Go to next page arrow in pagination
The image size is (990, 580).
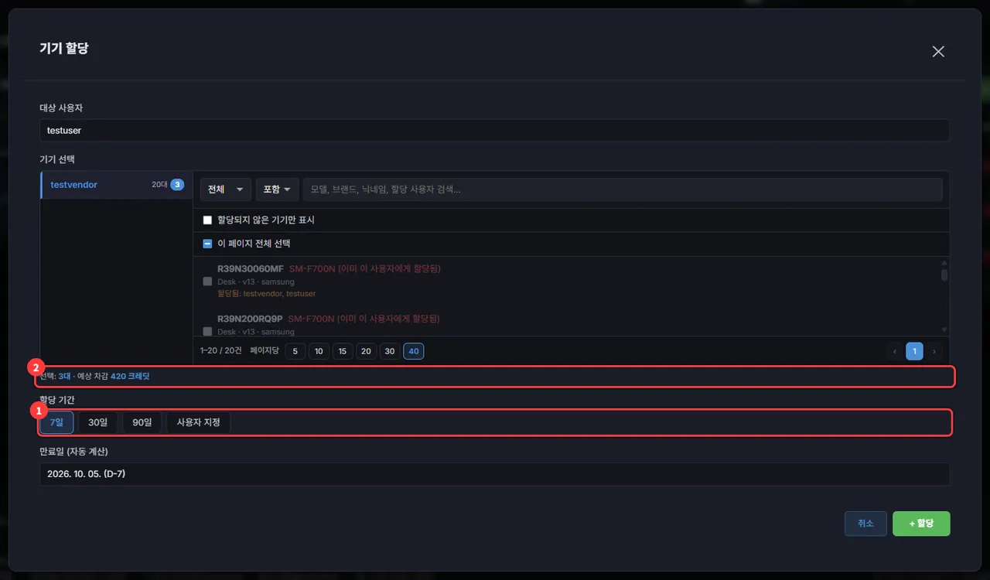point(934,352)
